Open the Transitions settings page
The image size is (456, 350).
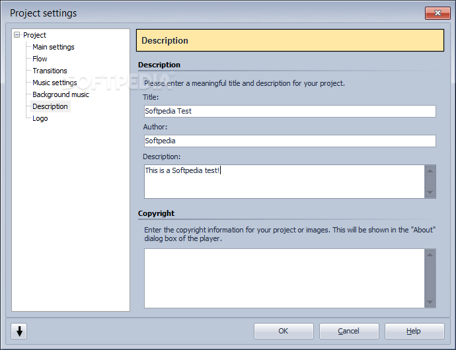pos(50,71)
